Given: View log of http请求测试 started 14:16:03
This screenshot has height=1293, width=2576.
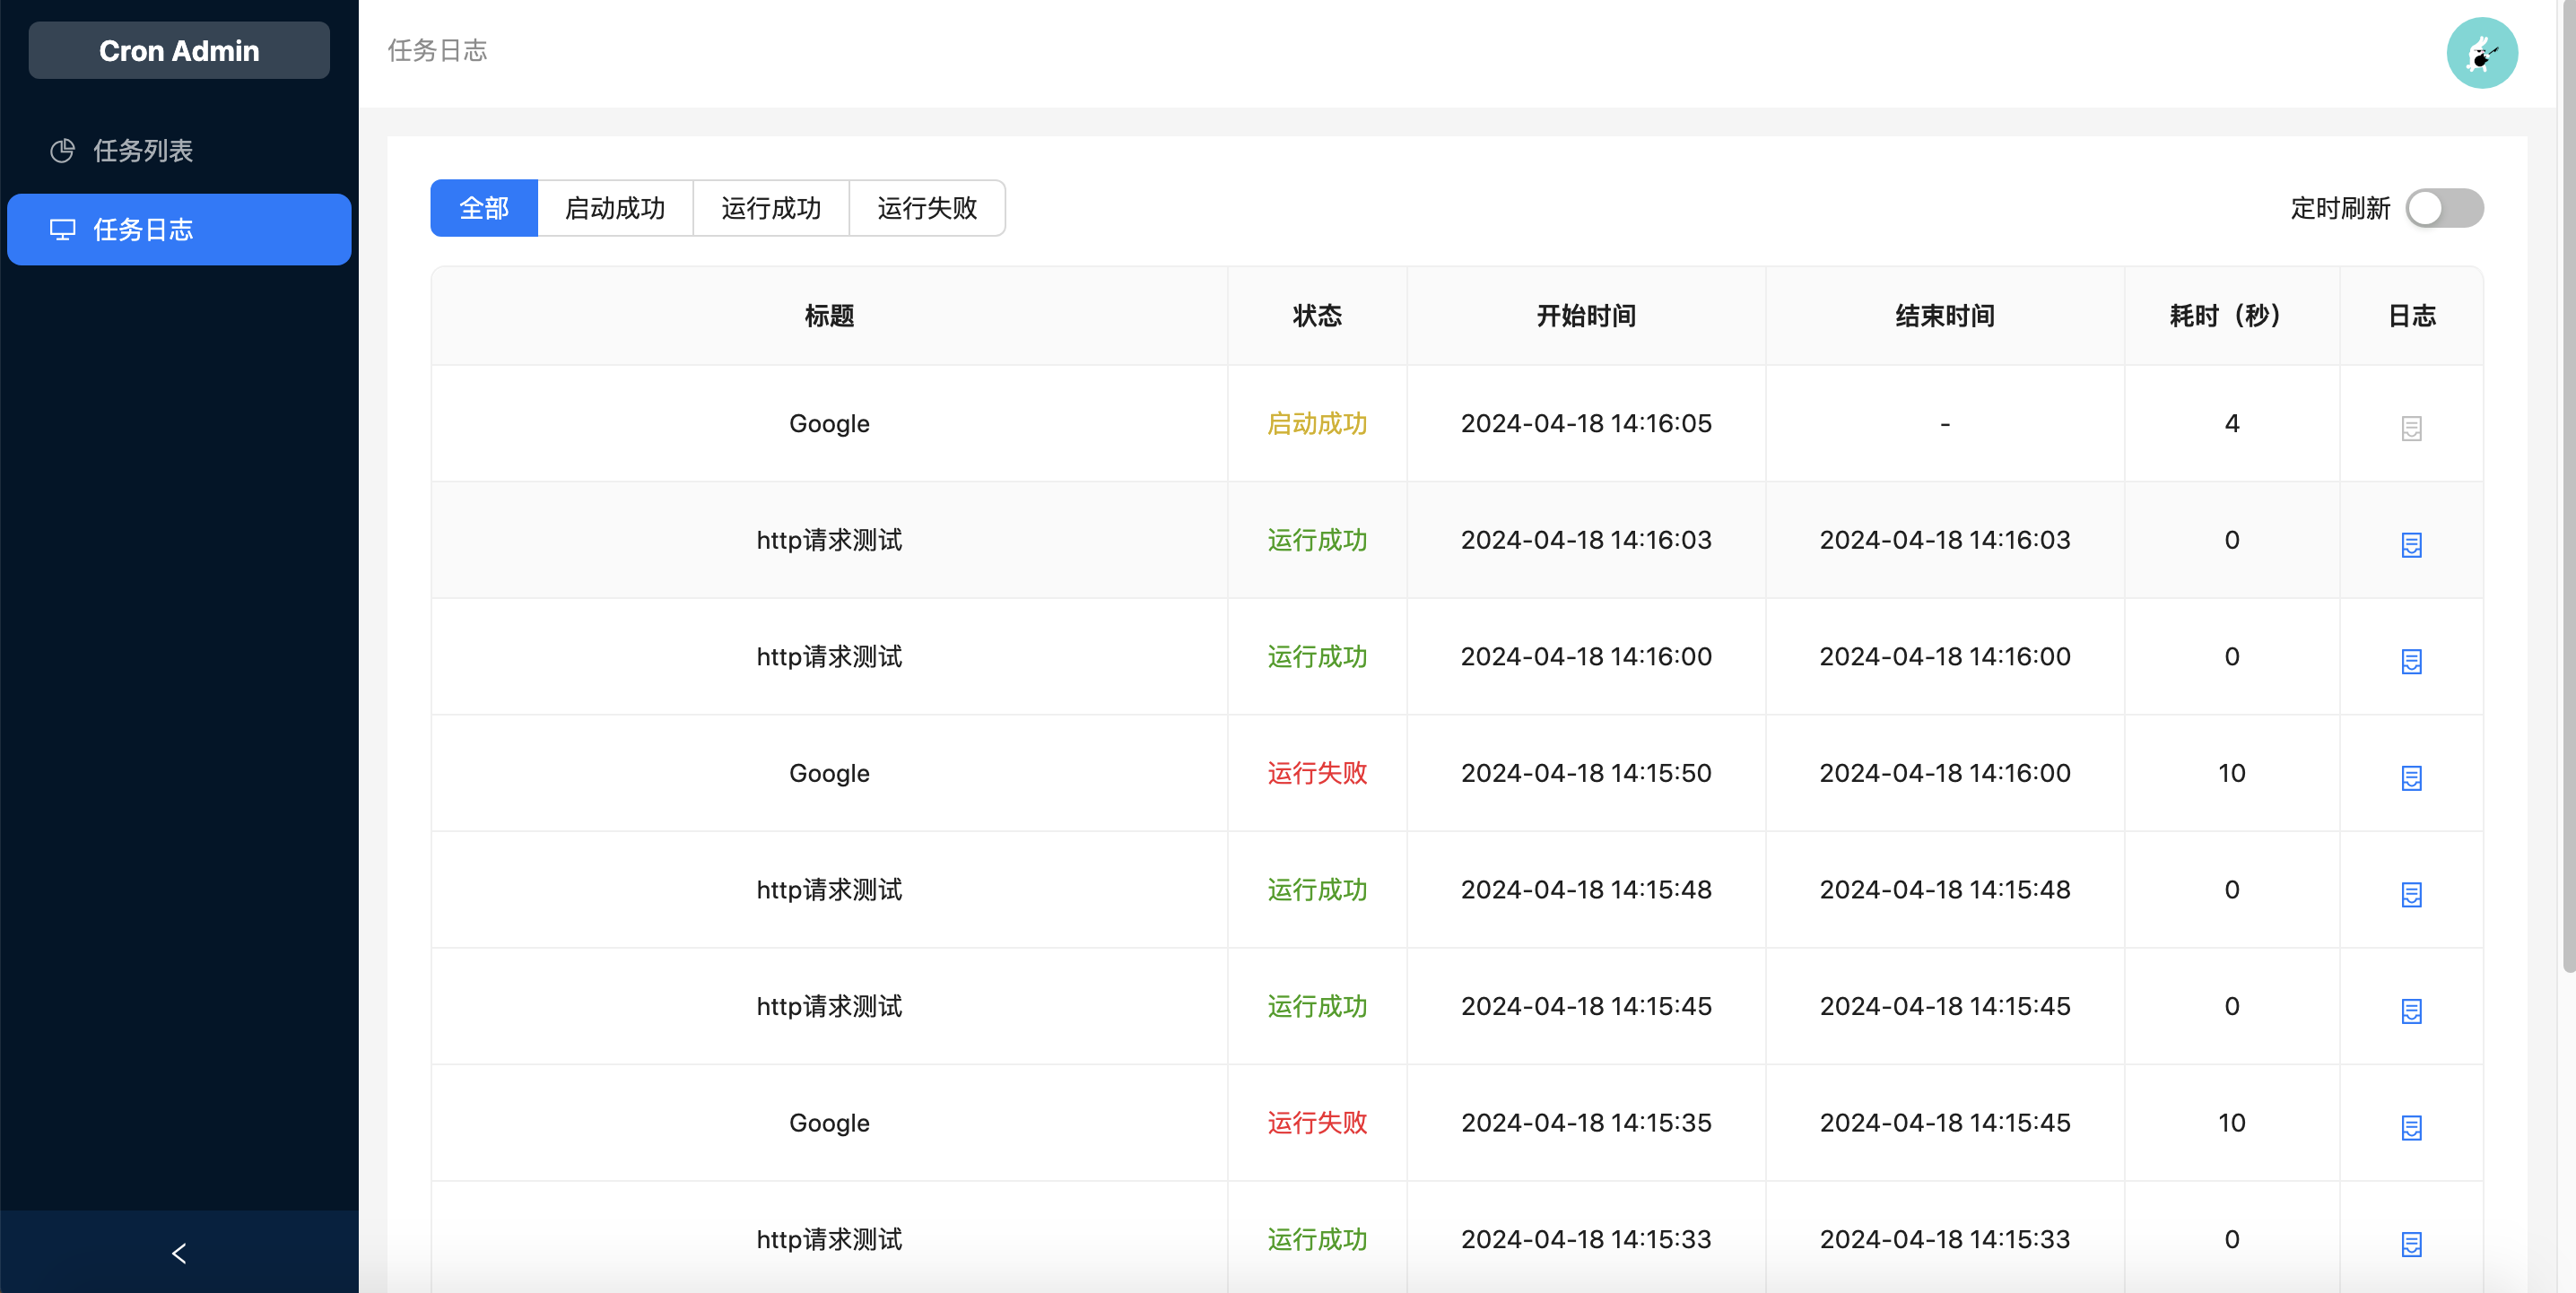Looking at the screenshot, I should tap(2410, 544).
